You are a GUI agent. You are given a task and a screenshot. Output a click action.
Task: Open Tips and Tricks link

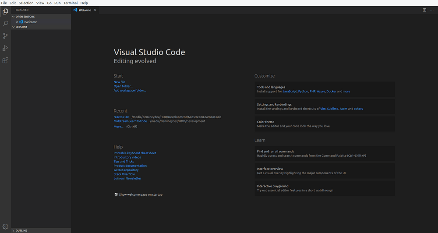click(x=124, y=161)
